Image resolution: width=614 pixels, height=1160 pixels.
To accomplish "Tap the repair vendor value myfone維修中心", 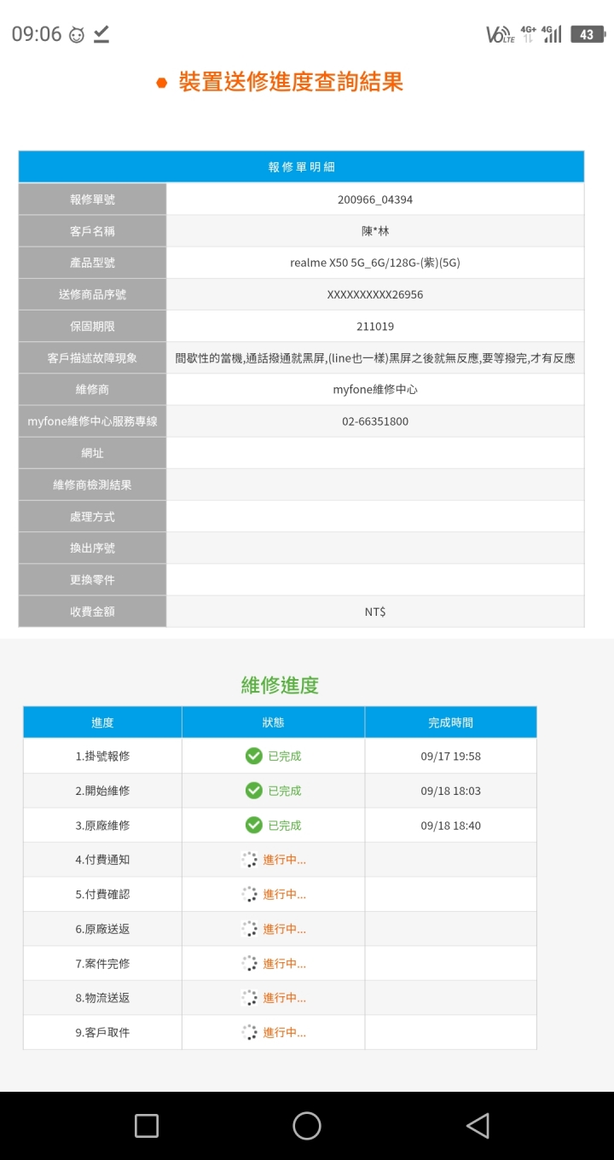I will 375,390.
